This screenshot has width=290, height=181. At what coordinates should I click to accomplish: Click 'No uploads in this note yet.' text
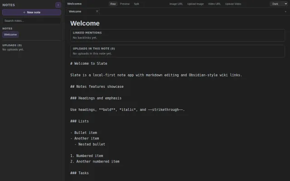click(92, 53)
